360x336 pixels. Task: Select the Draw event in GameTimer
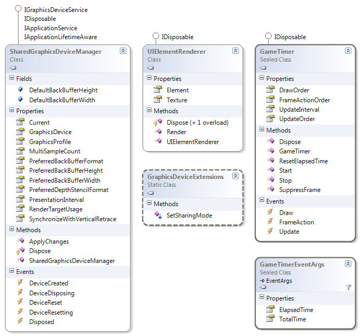pos(286,213)
